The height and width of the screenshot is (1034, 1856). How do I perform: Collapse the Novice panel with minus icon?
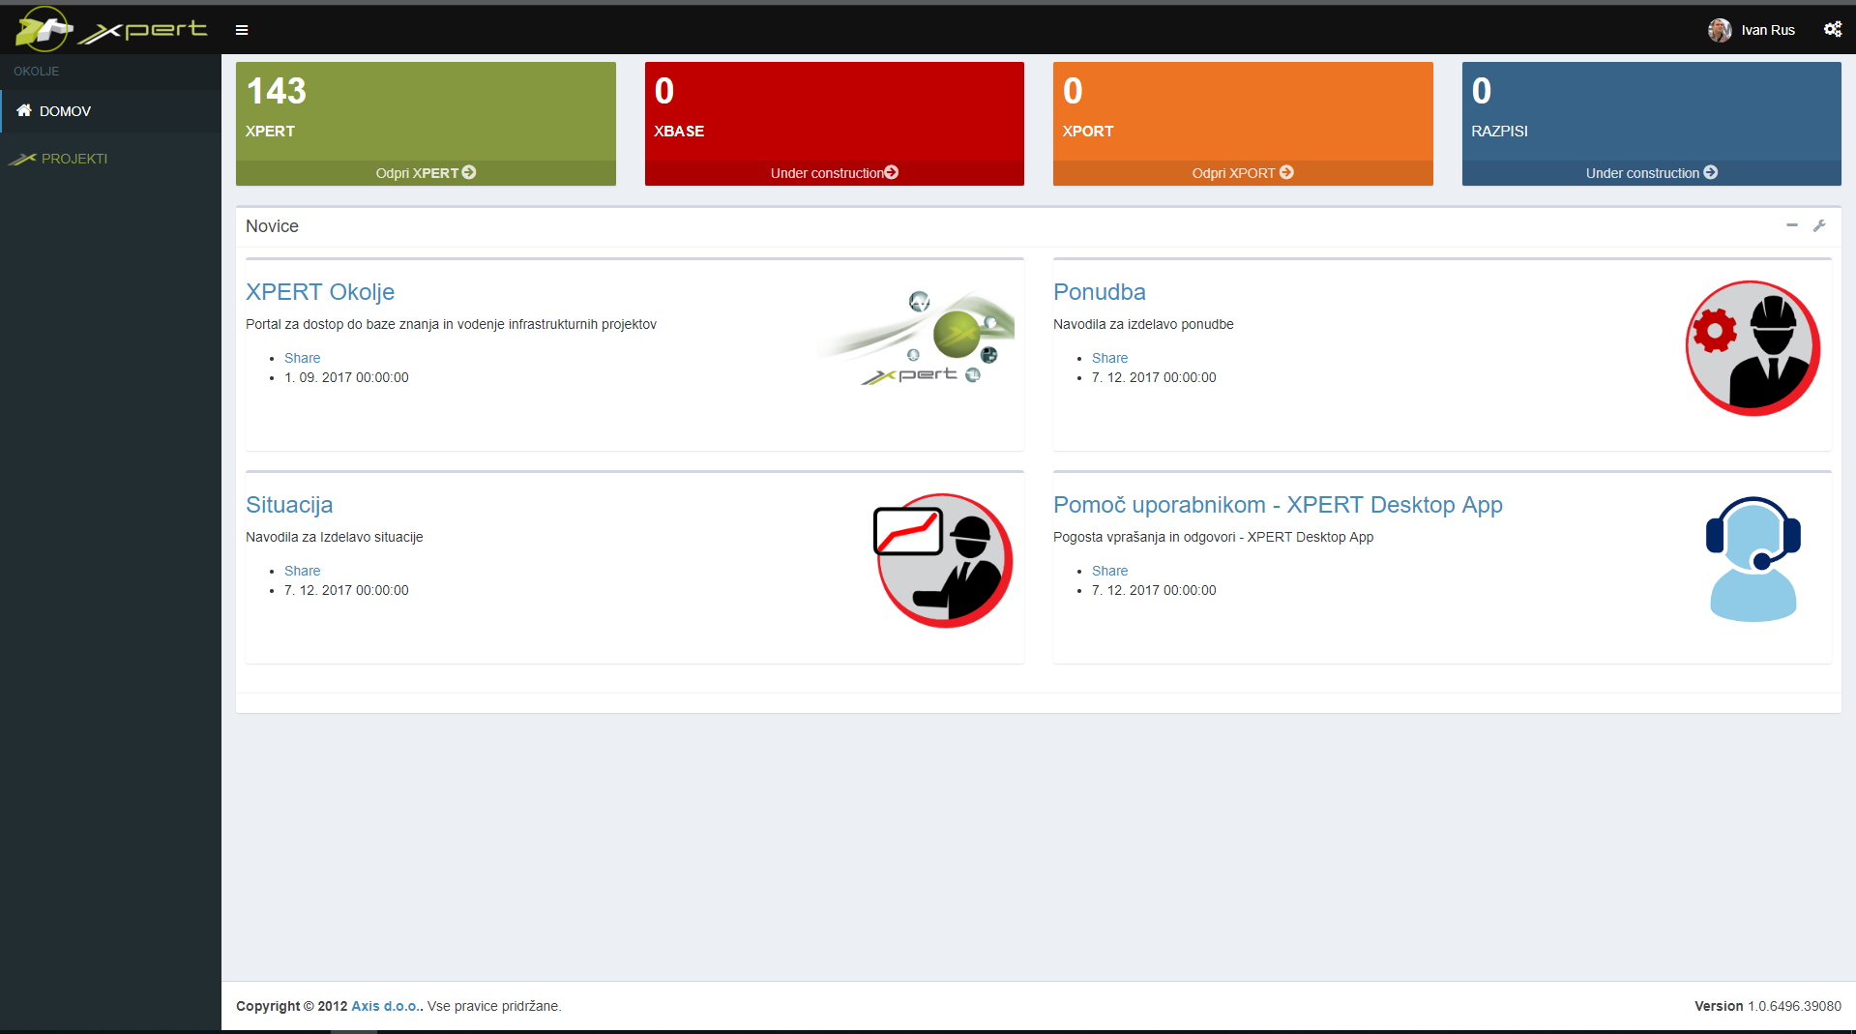[x=1791, y=225]
